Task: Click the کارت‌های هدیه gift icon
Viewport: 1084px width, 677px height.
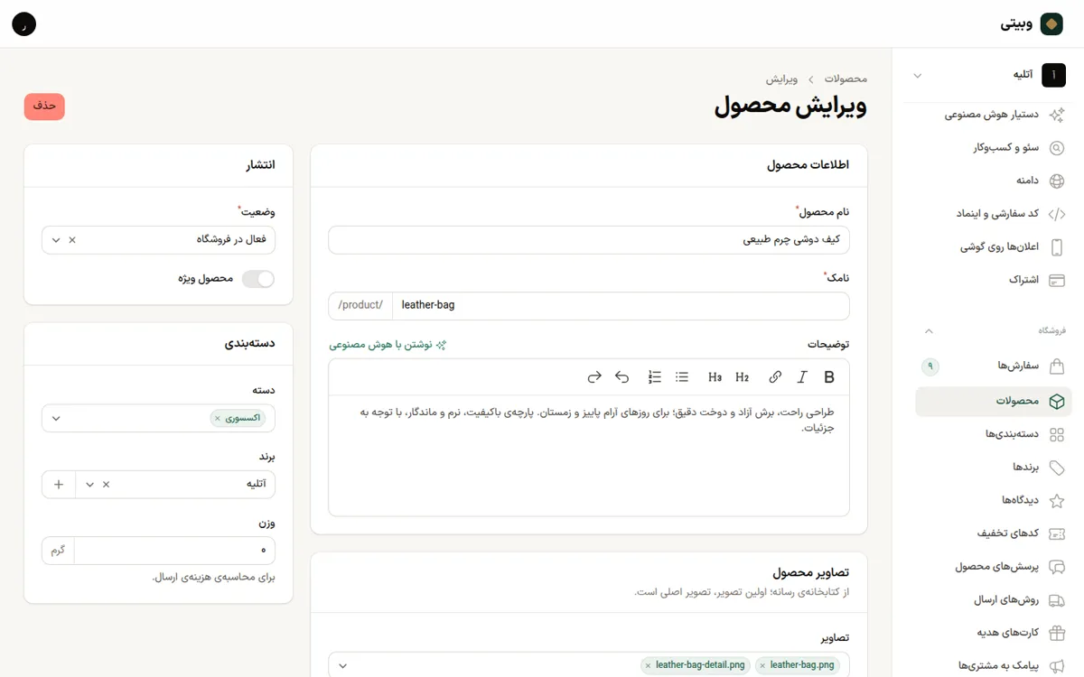Action: pos(1056,633)
